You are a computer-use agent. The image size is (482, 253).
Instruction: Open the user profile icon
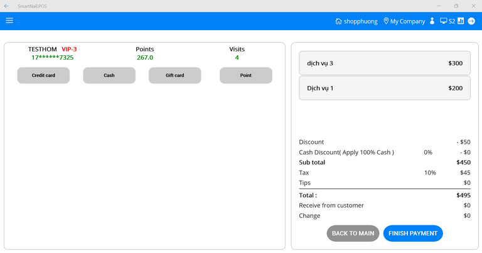click(432, 21)
